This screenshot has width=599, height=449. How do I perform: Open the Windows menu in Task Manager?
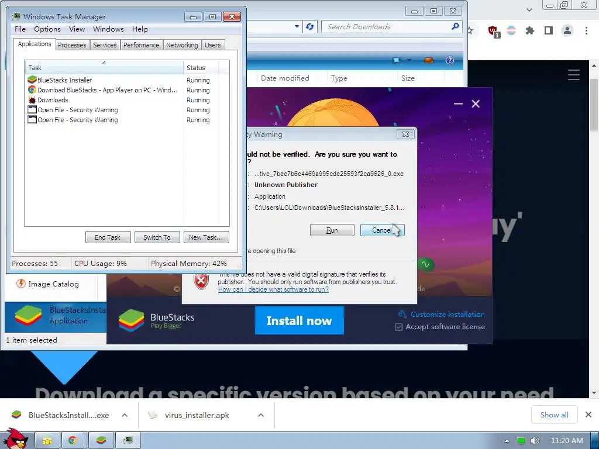[x=108, y=29]
